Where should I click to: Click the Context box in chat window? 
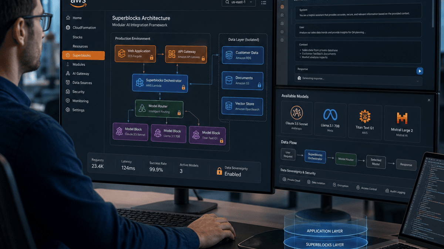[359, 51]
